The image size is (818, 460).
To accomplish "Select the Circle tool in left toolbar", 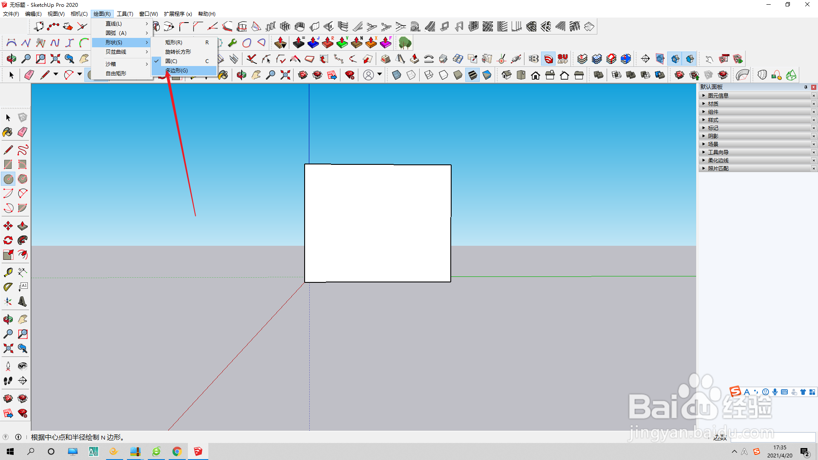I will tap(8, 179).
